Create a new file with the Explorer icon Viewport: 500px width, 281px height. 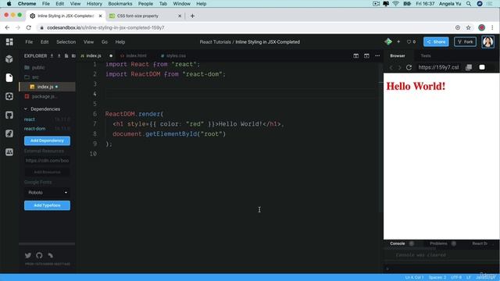click(x=66, y=55)
